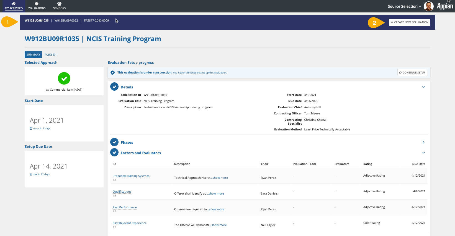Open Past Relevant Experience factor link

pyautogui.click(x=130, y=223)
